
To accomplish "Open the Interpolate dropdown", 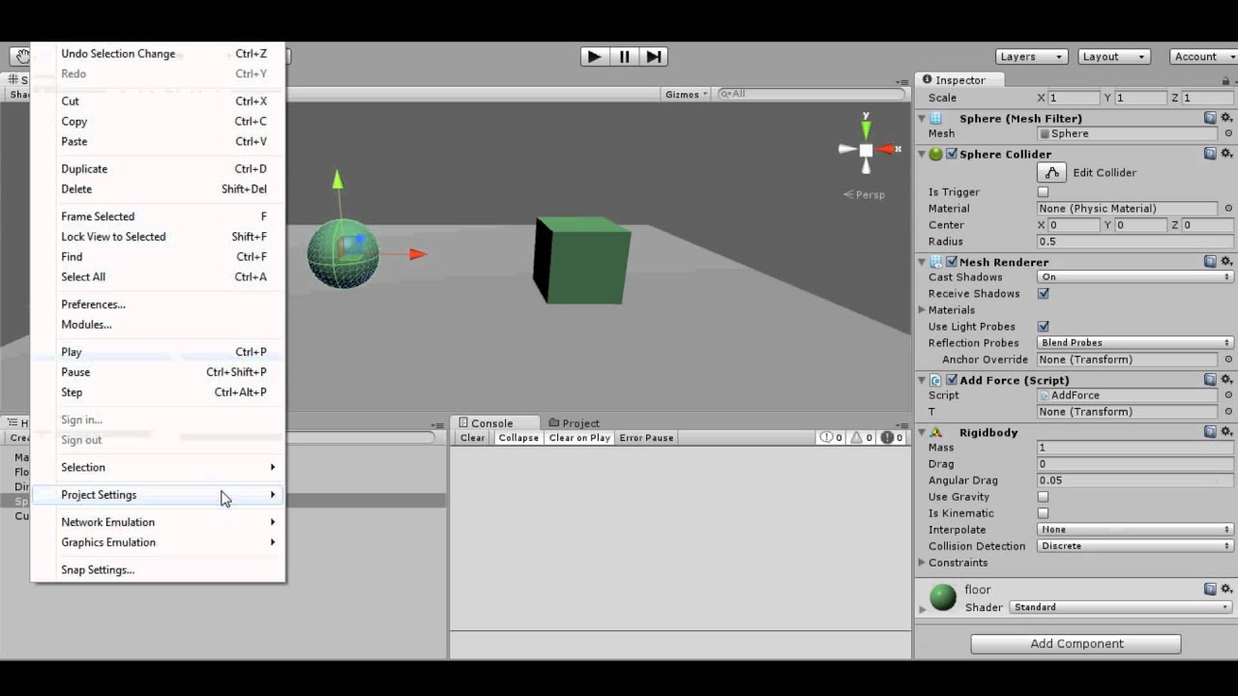I will [x=1135, y=530].
